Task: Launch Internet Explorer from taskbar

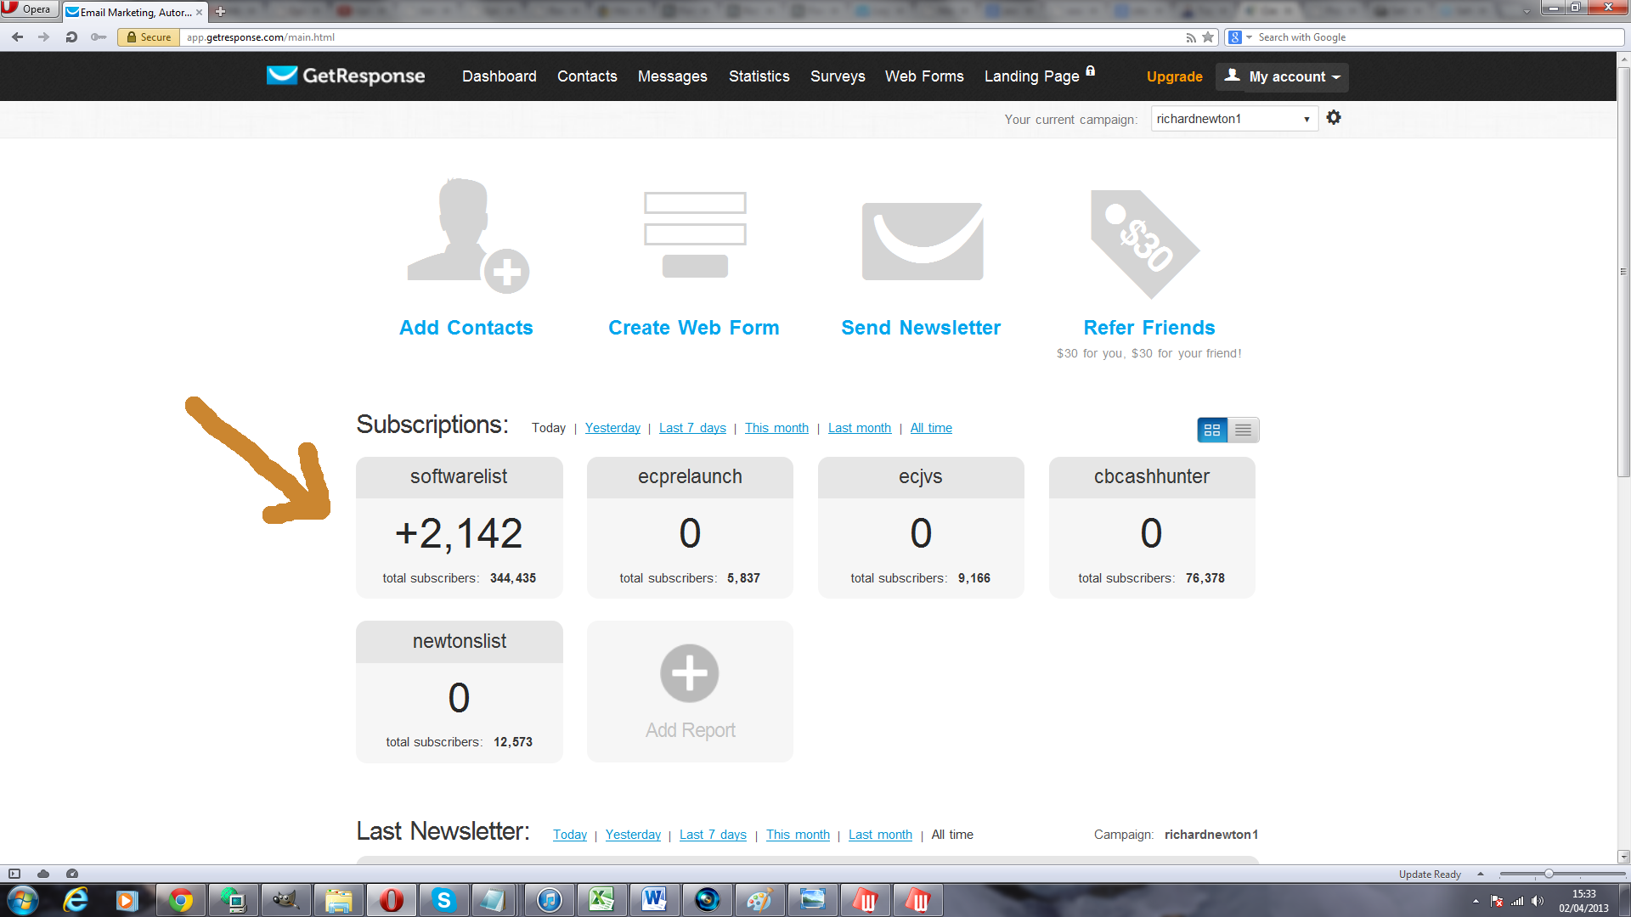Action: click(x=76, y=900)
